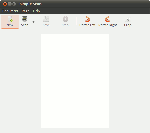Open the Document menu
This screenshot has height=133, width=150.
coord(10,11)
